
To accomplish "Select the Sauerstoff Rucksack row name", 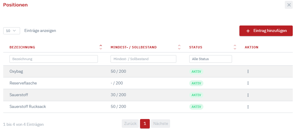I will pyautogui.click(x=28, y=107).
